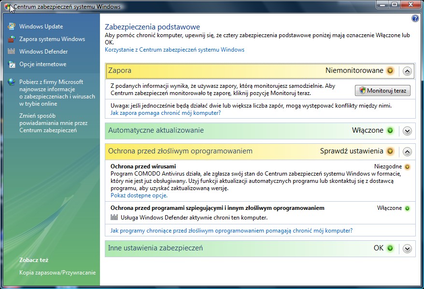Click the security shield icon in title bar
The width and height of the screenshot is (424, 289).
click(x=8, y=7)
